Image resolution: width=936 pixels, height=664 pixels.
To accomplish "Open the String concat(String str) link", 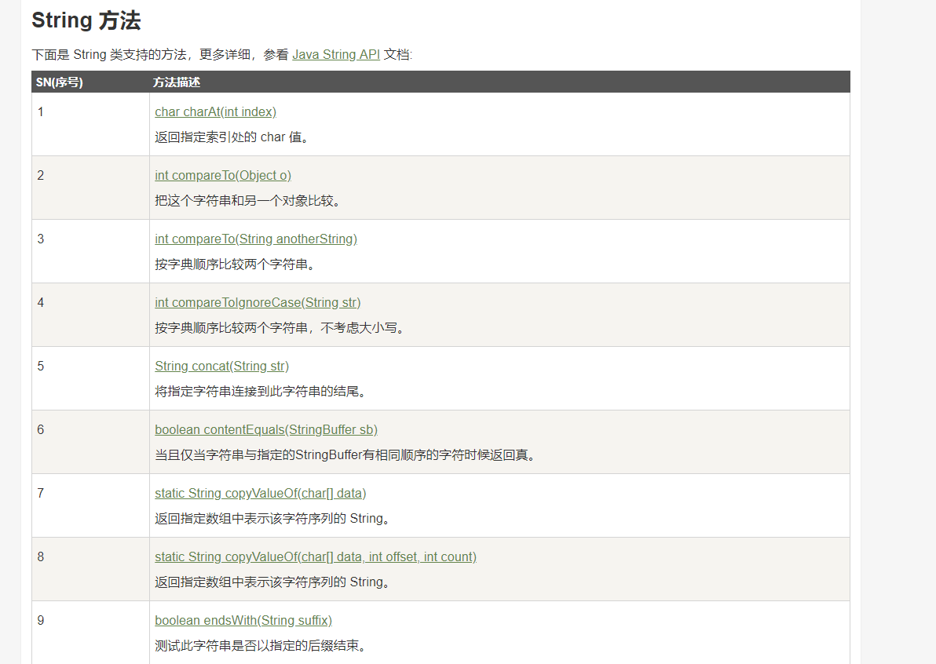I will click(221, 367).
